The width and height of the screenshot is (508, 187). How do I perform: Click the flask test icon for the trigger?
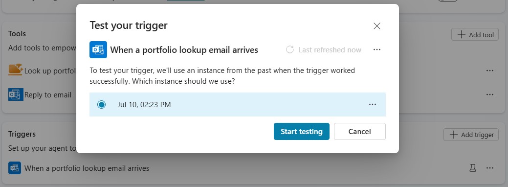(x=473, y=168)
